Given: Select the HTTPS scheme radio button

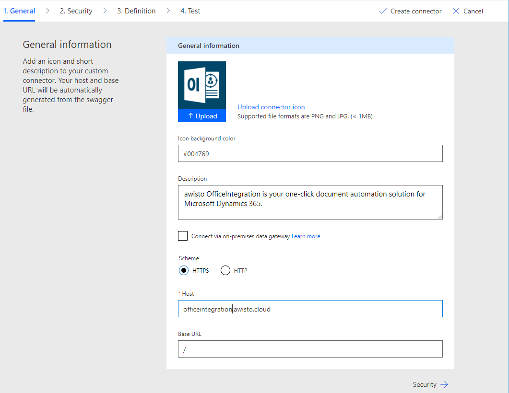Looking at the screenshot, I should click(184, 270).
